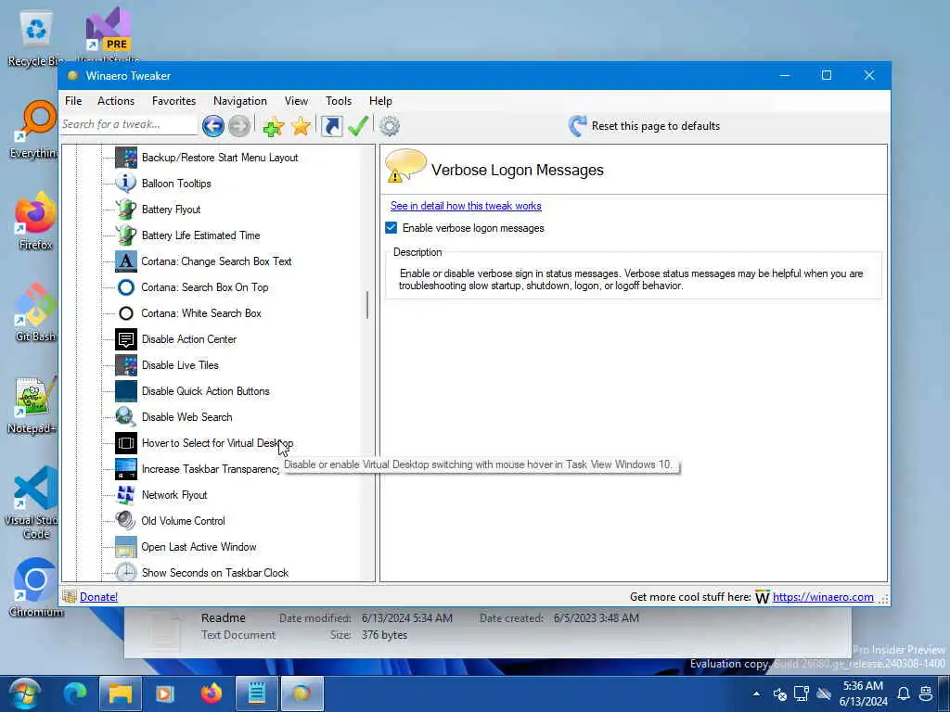Image resolution: width=950 pixels, height=712 pixels.
Task: Select the Network Flyout tree entry
Action: point(174,495)
